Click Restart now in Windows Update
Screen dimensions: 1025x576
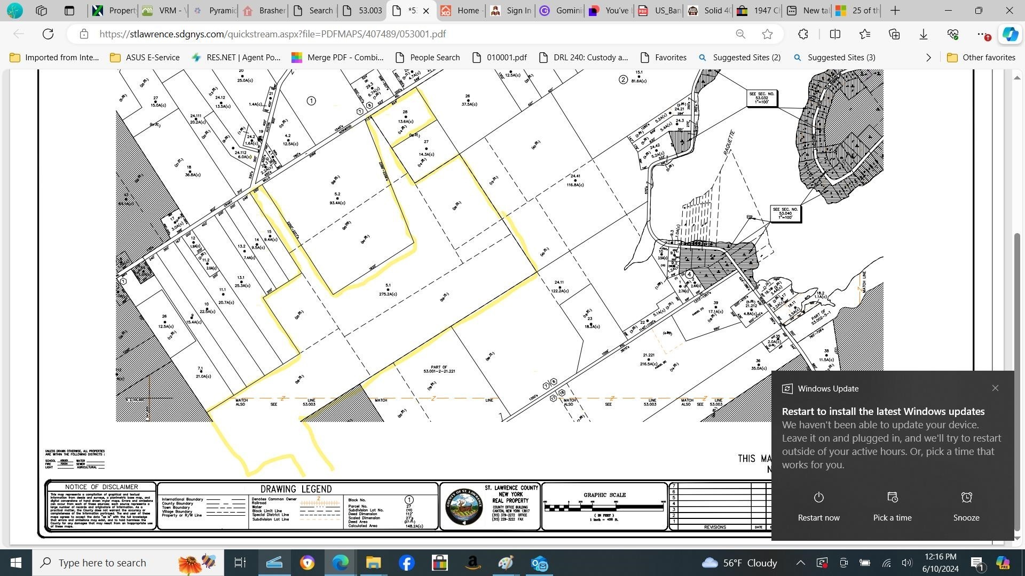point(818,507)
